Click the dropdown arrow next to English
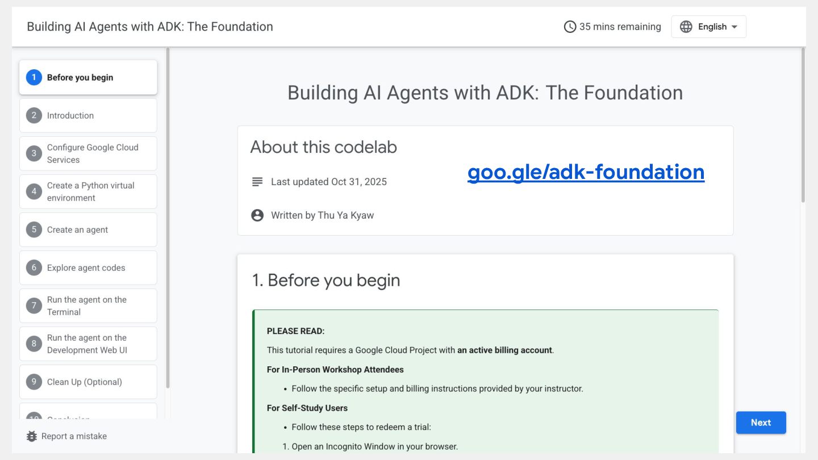The height and width of the screenshot is (460, 818). tap(734, 27)
